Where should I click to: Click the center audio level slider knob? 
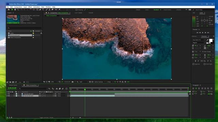point(204,20)
